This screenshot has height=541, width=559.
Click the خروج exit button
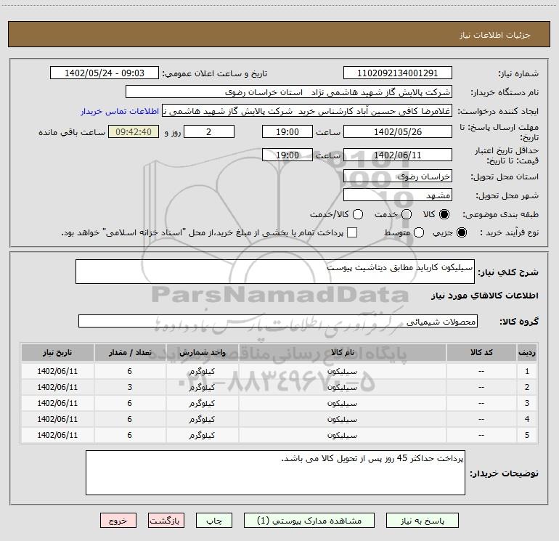[118, 521]
